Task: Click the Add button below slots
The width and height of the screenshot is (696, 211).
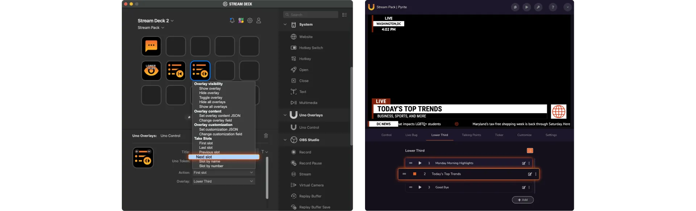Action: [523, 200]
